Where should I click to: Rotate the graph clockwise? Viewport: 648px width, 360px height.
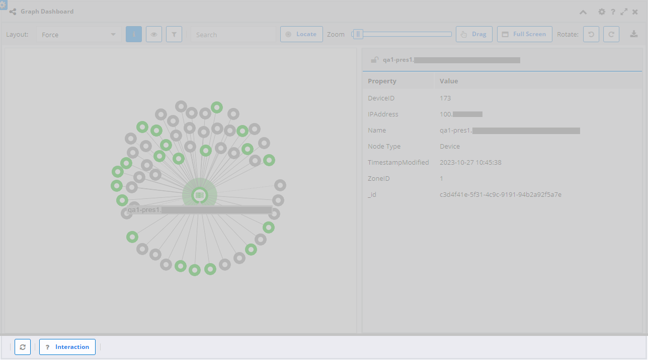tap(611, 34)
